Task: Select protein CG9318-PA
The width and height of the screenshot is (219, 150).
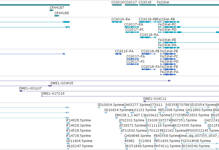Action: coord(148,69)
